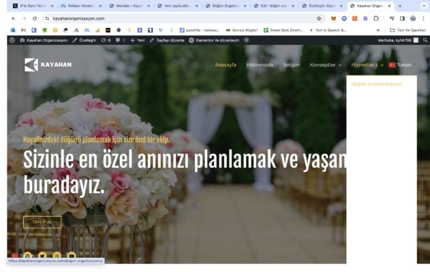Select düğün organizasyonu submenu item
The image size is (430, 272).
coord(377,84)
